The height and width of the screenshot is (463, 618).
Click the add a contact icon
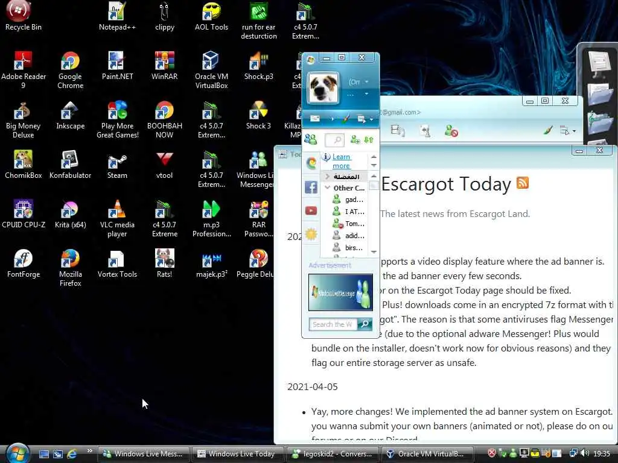pos(355,139)
